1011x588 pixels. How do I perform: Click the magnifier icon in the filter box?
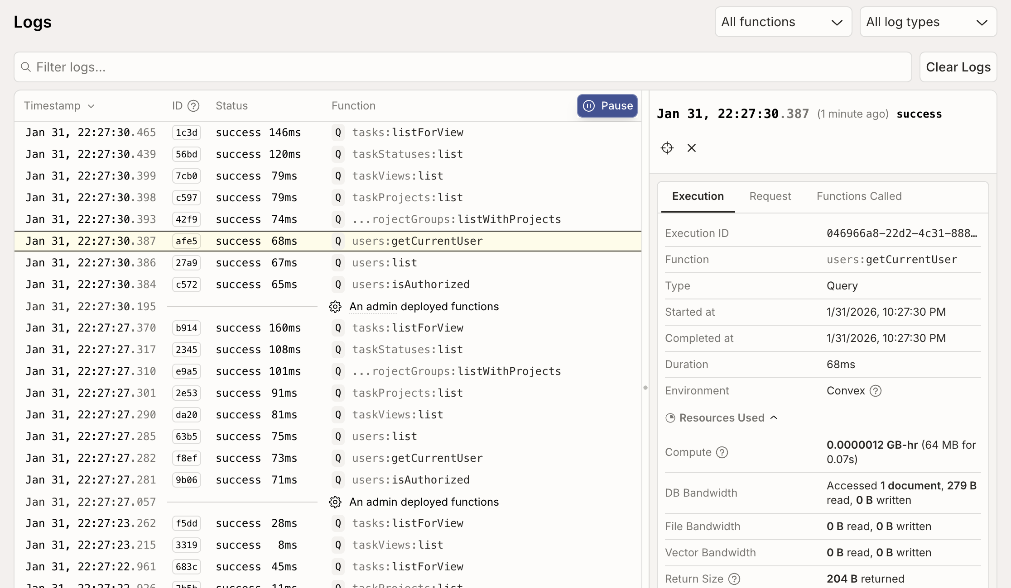point(26,66)
